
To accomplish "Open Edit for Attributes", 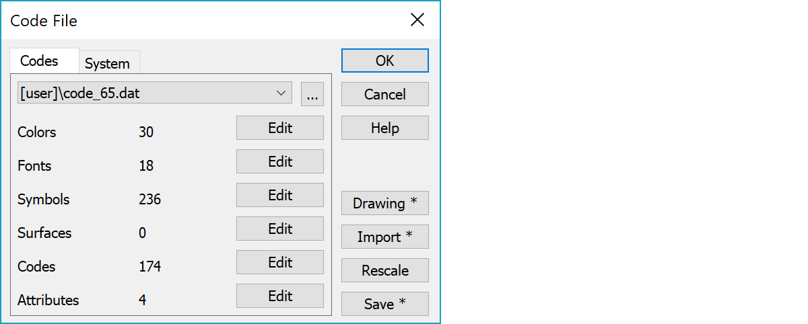I will tap(279, 296).
